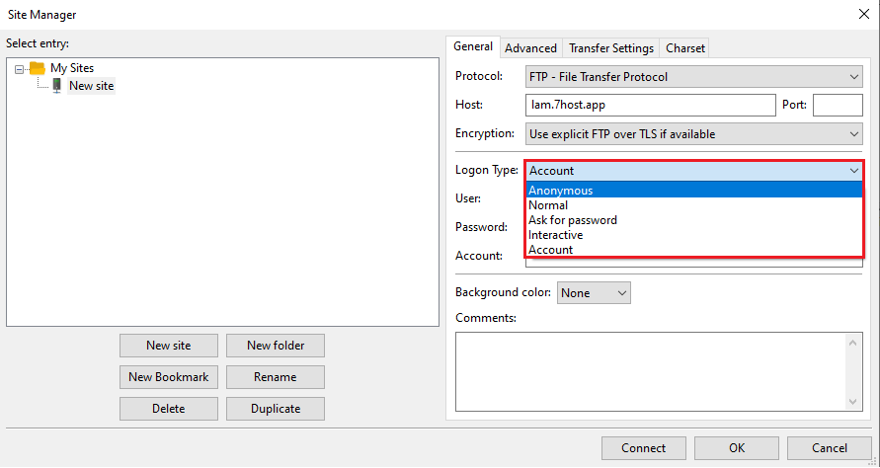Switch to the Advanced tab
This screenshot has height=468, width=880.
(x=530, y=48)
